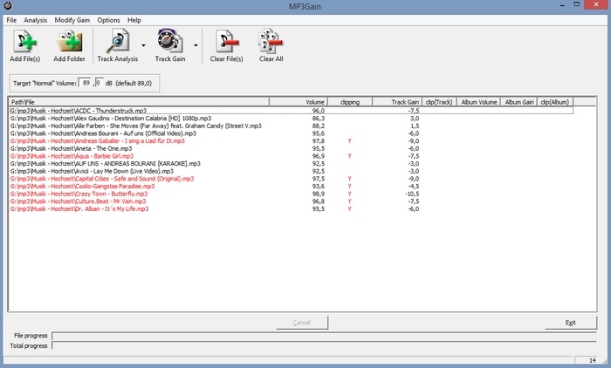The height and width of the screenshot is (368, 611).
Task: Click the Add File(s) toolbar icon
Action: coord(25,41)
